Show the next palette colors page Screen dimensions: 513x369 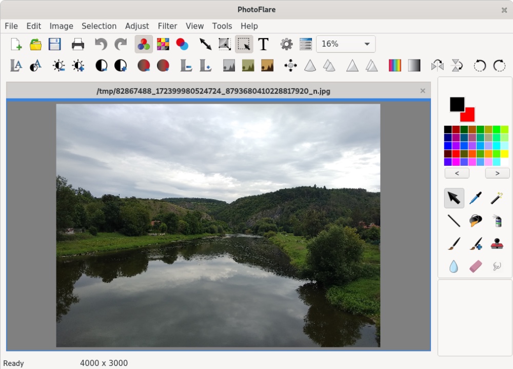[497, 173]
